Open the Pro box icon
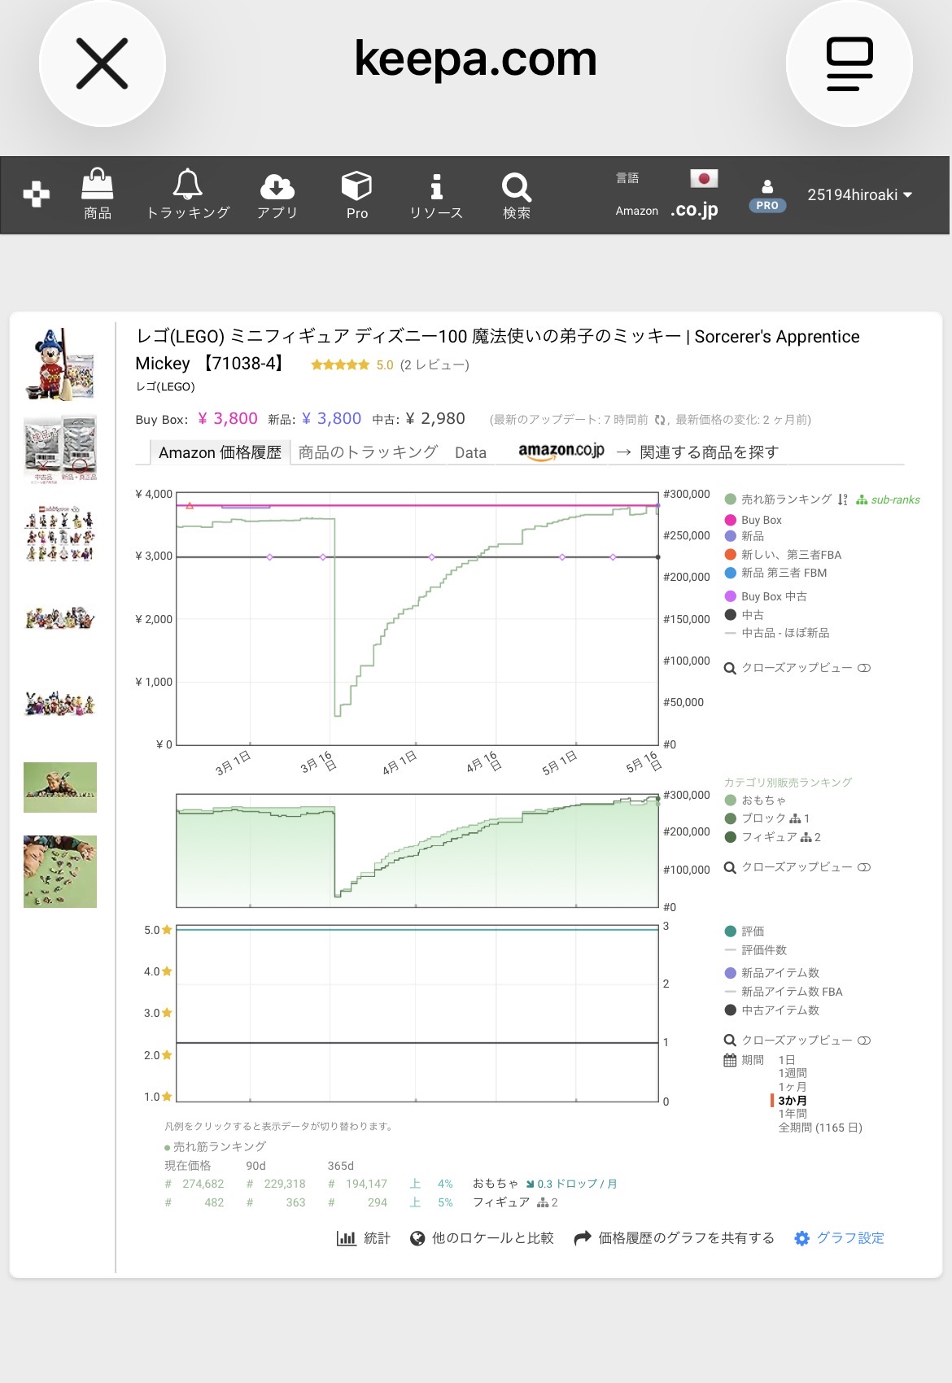 (356, 194)
